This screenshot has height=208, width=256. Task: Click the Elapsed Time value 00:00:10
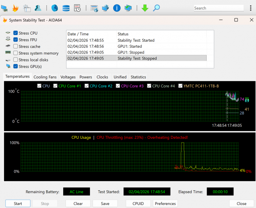point(220,192)
